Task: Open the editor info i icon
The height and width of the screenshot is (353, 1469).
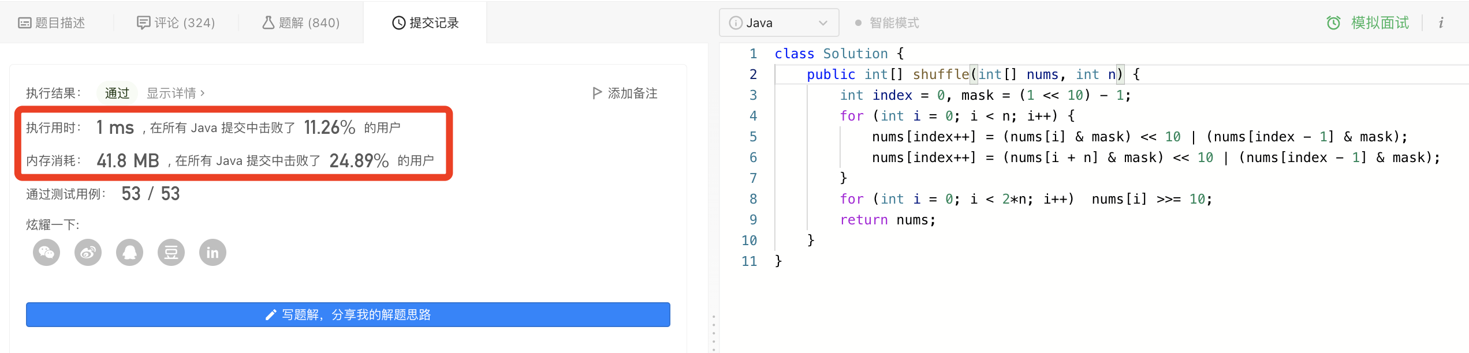Action: (1441, 23)
